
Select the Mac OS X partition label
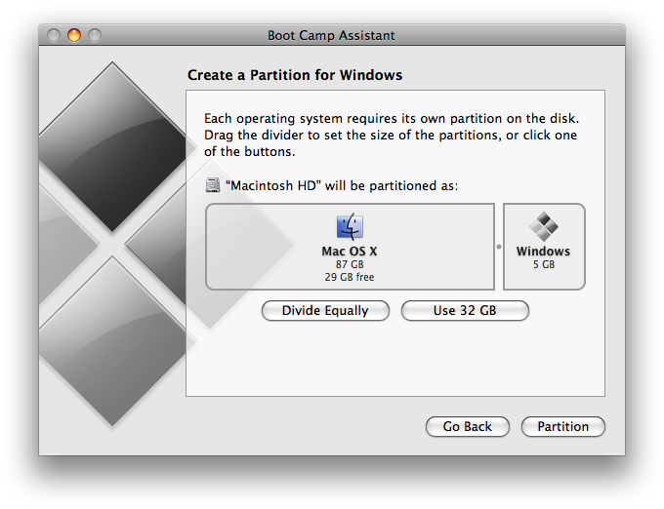350,252
